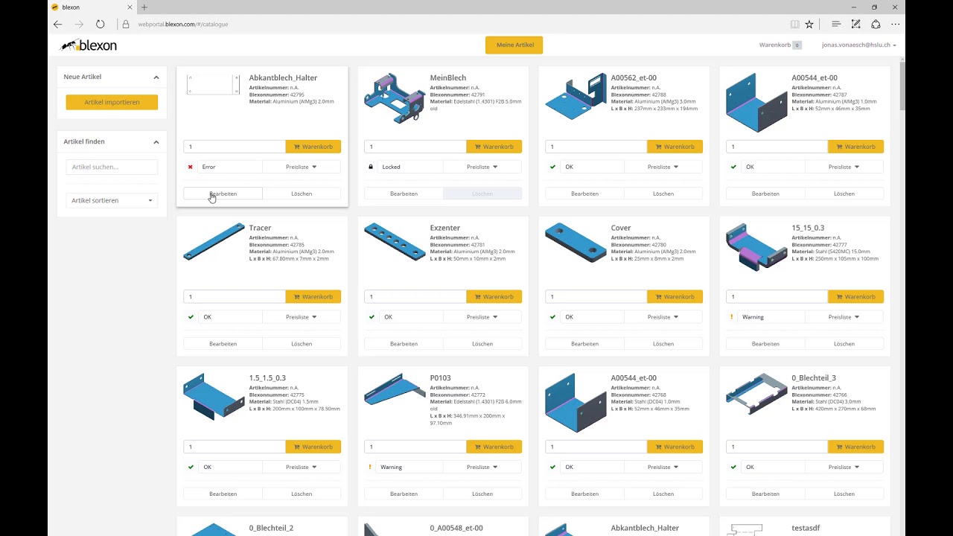This screenshot has height=536, width=953.
Task: Open browser more options ellipsis menu
Action: click(896, 24)
